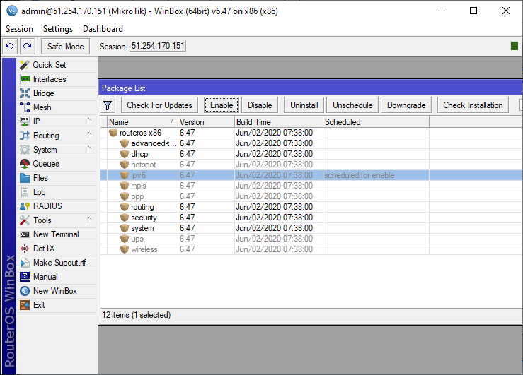Sort by Version column header
The width and height of the screenshot is (523, 375).
[x=206, y=122]
